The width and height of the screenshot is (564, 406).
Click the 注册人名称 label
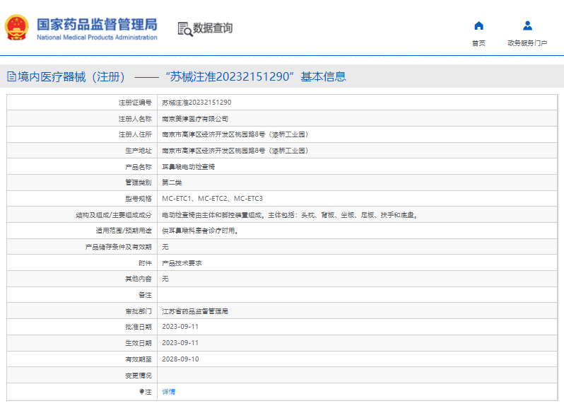pyautogui.click(x=135, y=119)
